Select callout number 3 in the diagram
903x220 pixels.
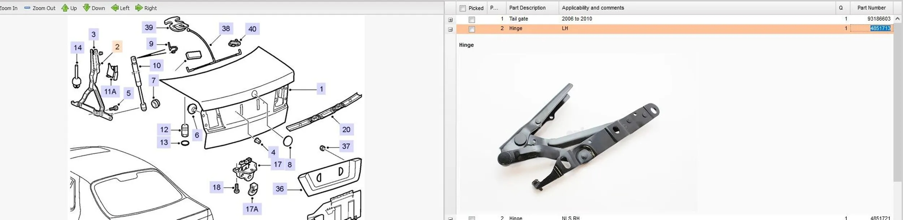(x=94, y=35)
